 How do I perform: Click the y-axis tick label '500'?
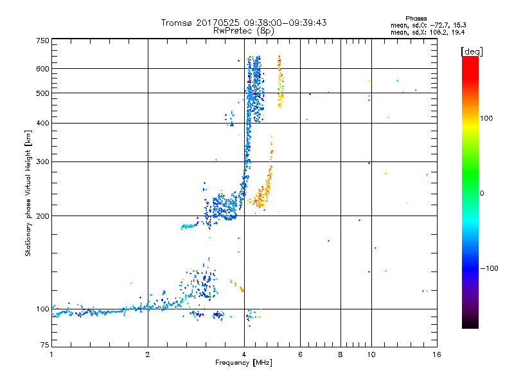coord(43,93)
